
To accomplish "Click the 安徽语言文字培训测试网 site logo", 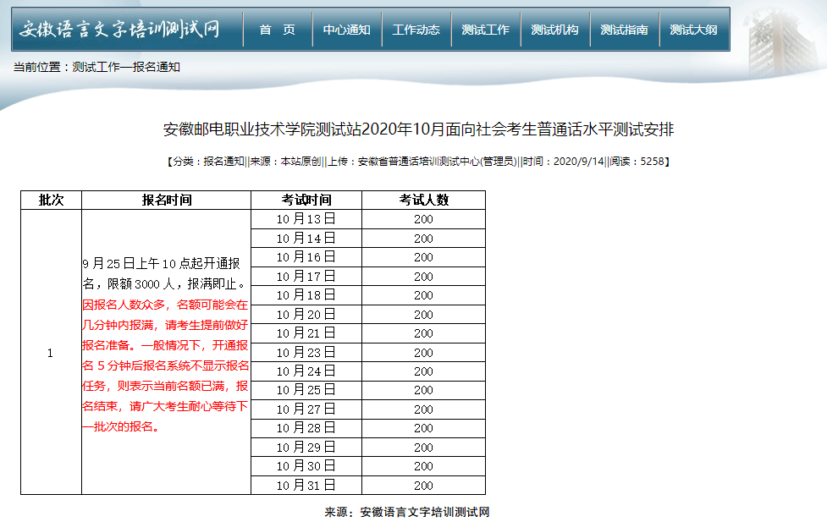I will (x=119, y=29).
